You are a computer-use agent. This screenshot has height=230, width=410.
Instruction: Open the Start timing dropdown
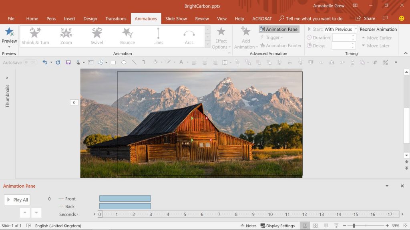click(x=356, y=29)
